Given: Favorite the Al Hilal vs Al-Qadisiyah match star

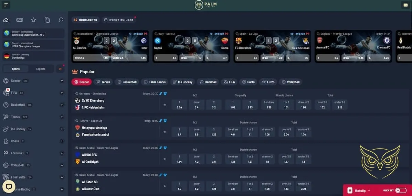Looking at the screenshot, I should pyautogui.click(x=165, y=159).
